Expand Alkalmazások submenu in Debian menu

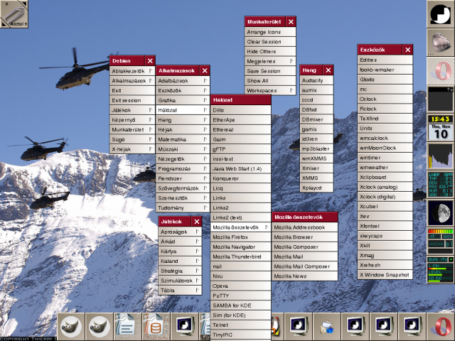tap(132, 80)
